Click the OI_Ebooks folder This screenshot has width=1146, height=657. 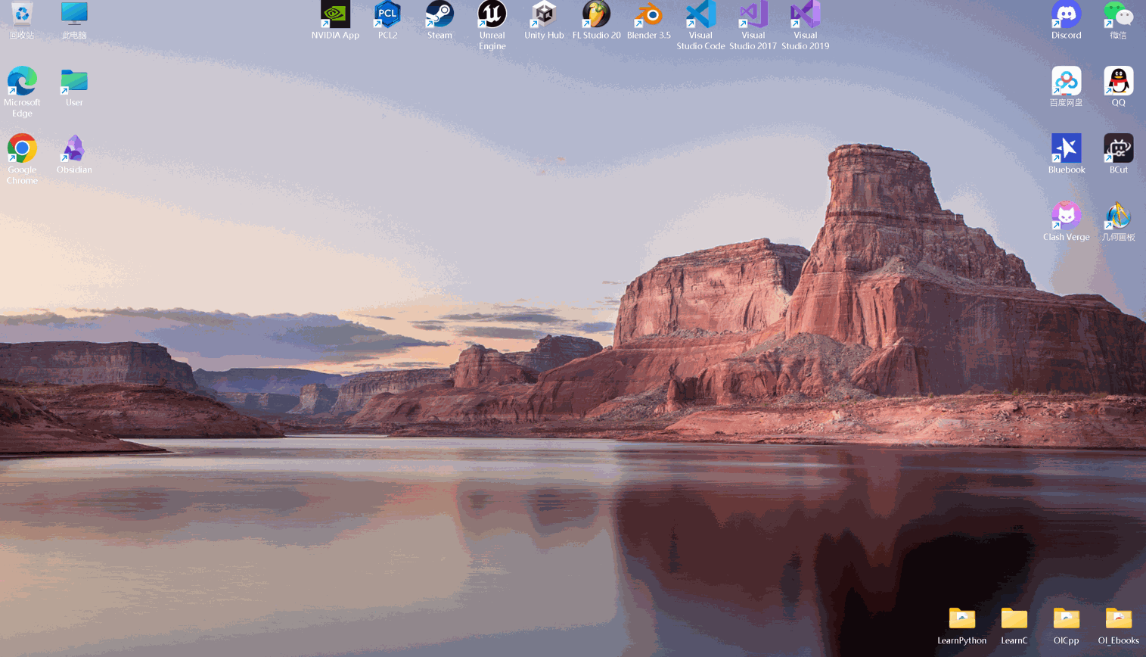click(x=1118, y=619)
